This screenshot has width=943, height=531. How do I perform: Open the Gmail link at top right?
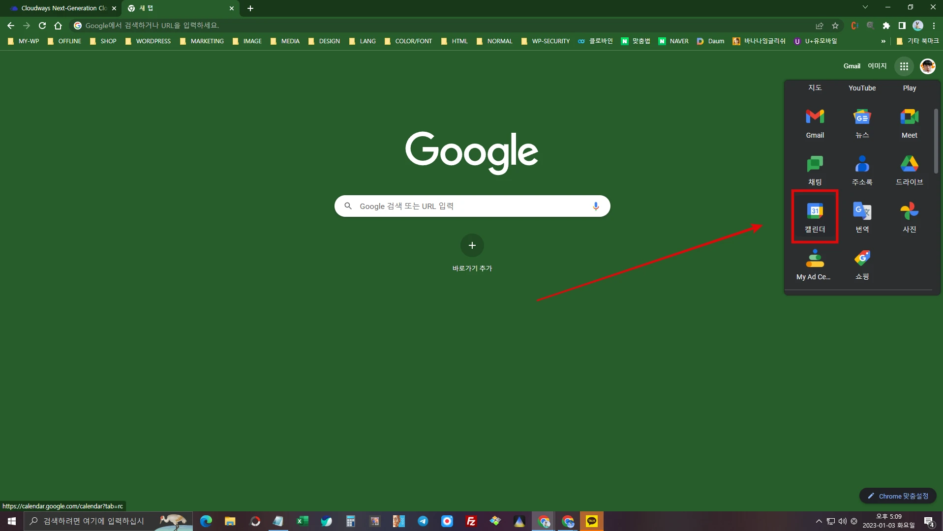pyautogui.click(x=852, y=66)
